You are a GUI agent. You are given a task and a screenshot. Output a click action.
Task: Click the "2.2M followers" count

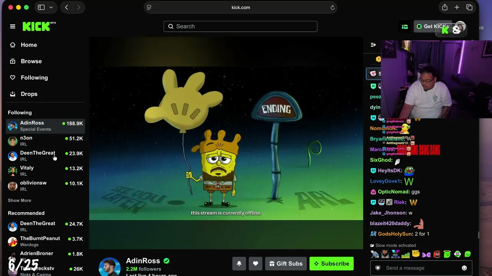143,269
